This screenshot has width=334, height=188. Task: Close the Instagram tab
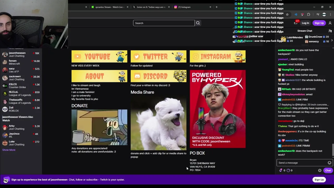click(210, 7)
